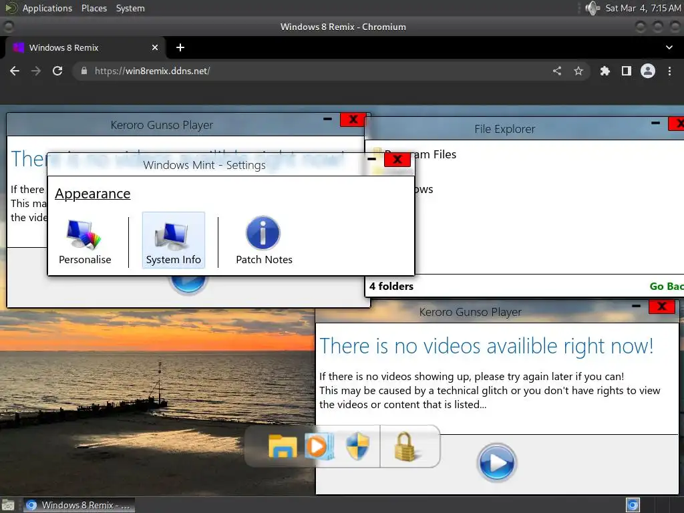
Task: Minimize the File Explorer window
Action: (655, 124)
